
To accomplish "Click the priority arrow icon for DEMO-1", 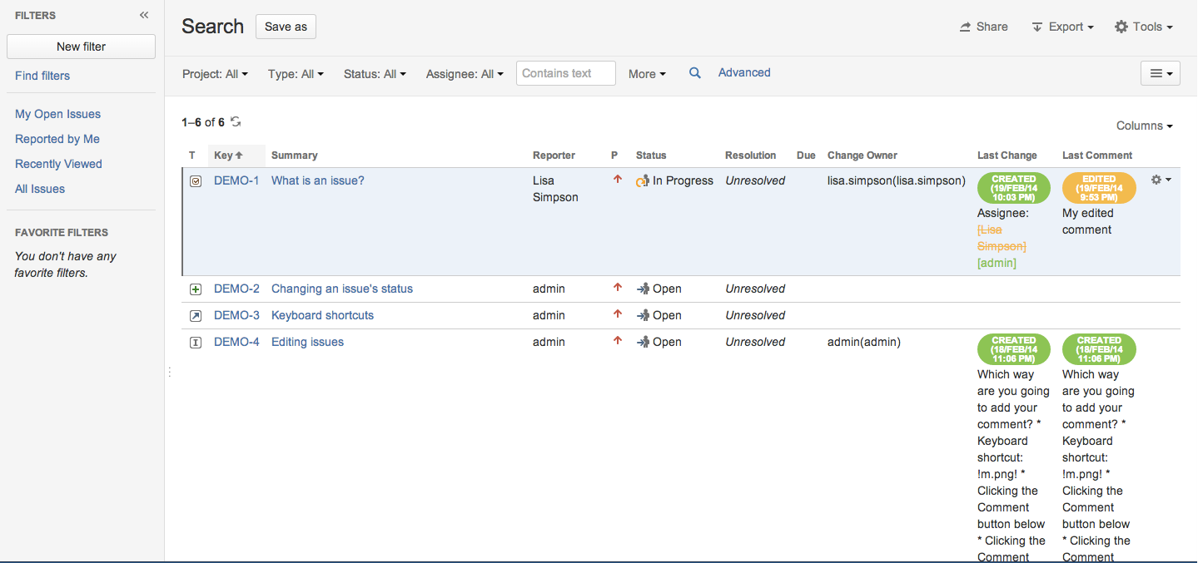I will coord(618,179).
